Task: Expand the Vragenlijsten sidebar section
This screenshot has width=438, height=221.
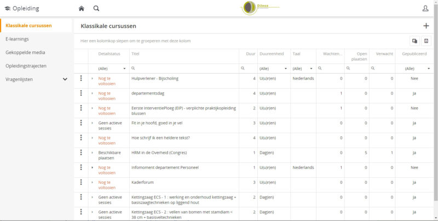Action: (x=65, y=79)
